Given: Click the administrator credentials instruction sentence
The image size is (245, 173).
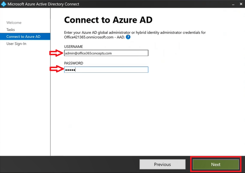Looking at the screenshot, I should point(135,32).
